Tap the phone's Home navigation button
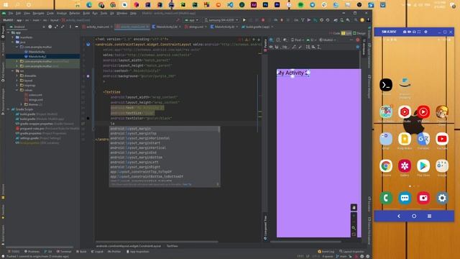Screen dimensions: 460x259 click(414, 216)
